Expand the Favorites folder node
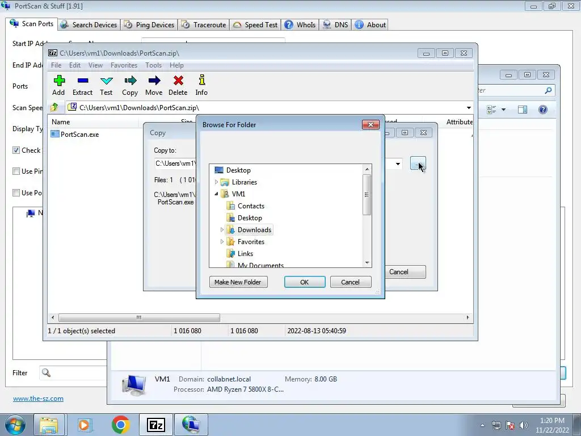The width and height of the screenshot is (581, 436). click(222, 241)
